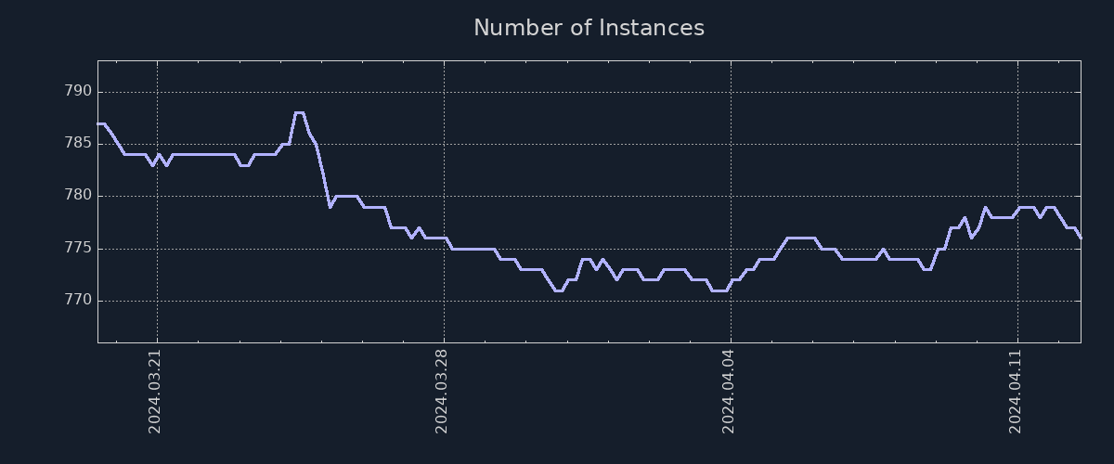This screenshot has width=1114, height=464.
Task: Select the 2024.03.28 date label
Action: click(x=443, y=391)
